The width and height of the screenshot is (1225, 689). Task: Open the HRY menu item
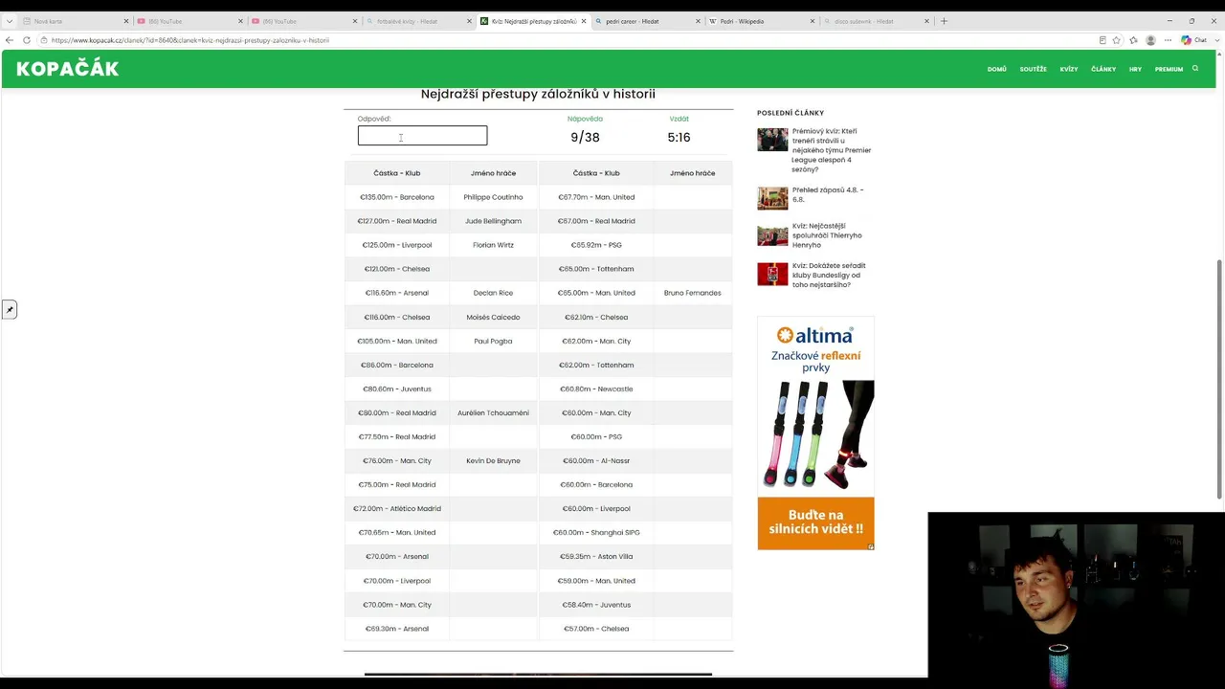(1135, 69)
